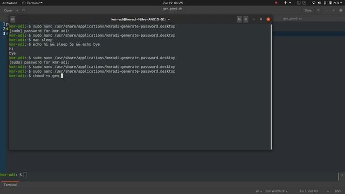Open the Activities overview

point(9,3)
